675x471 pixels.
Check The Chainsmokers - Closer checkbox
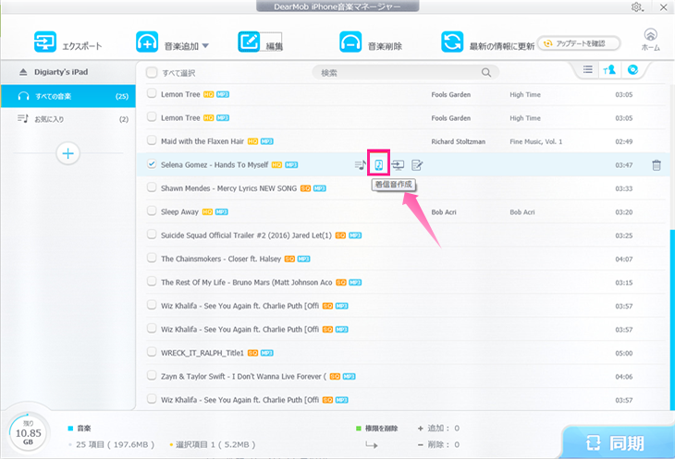click(x=152, y=258)
